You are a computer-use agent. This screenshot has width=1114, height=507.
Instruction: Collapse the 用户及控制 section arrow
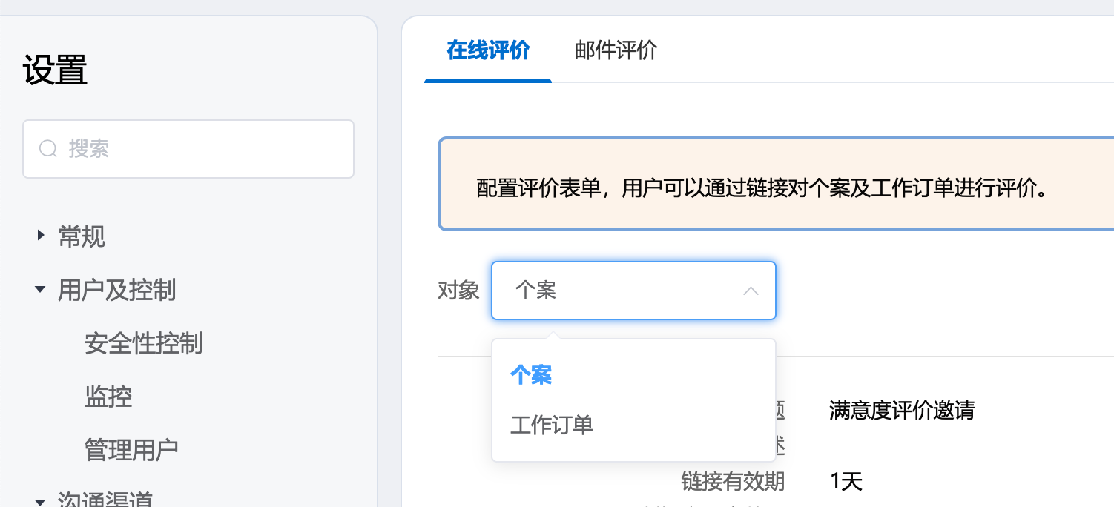pyautogui.click(x=40, y=290)
